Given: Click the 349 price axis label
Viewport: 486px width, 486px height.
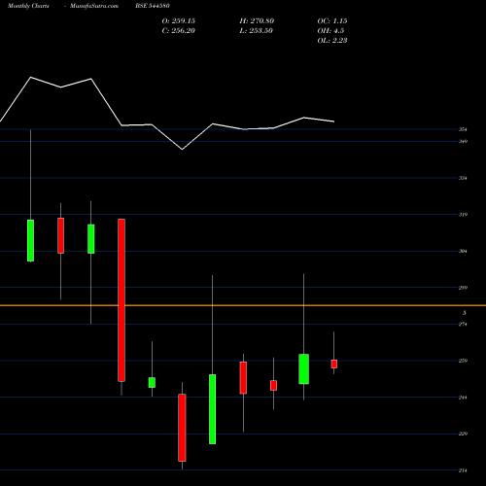Looking at the screenshot, I should point(463,142).
